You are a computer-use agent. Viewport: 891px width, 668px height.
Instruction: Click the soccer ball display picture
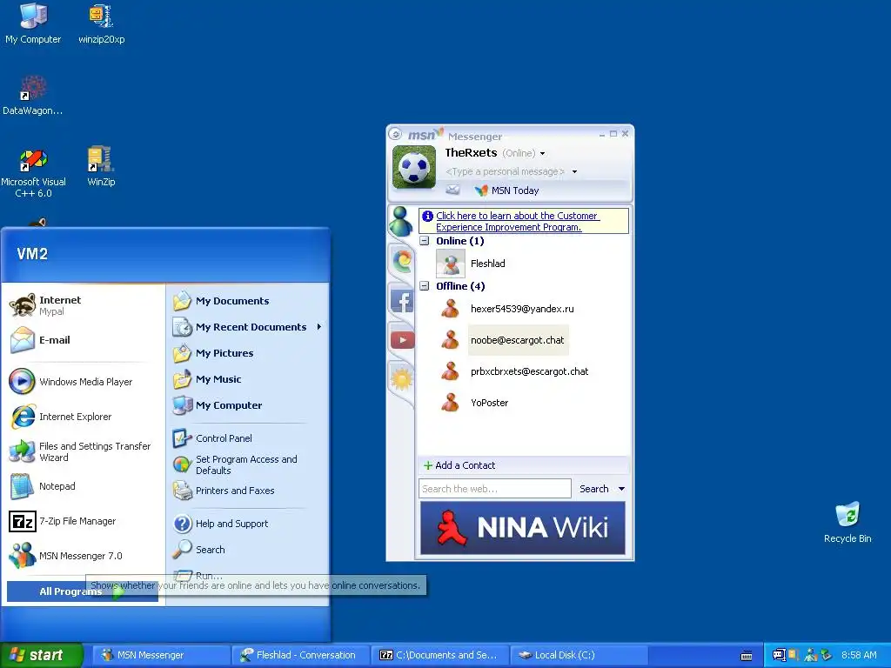pos(414,166)
